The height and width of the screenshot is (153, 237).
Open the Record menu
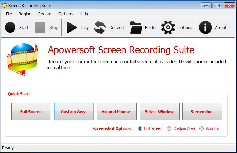coord(45,14)
